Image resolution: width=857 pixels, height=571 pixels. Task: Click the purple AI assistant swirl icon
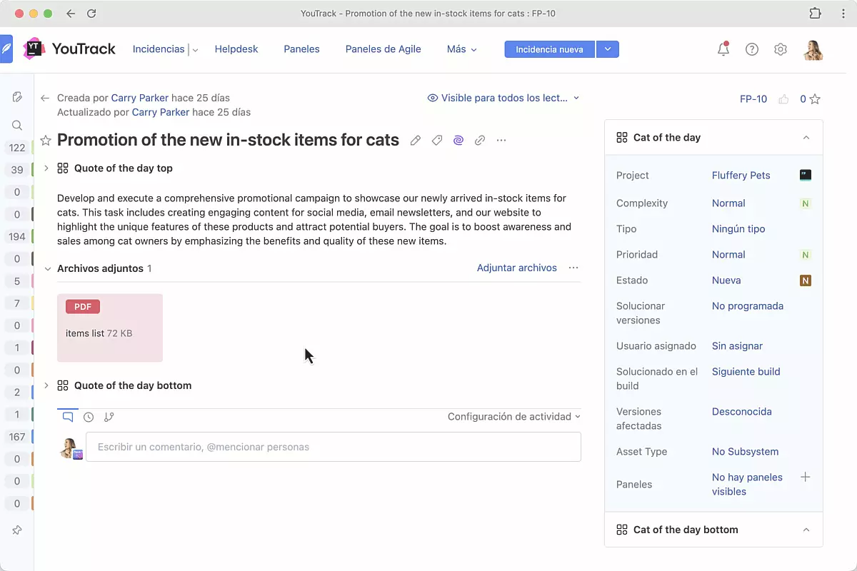(x=458, y=141)
